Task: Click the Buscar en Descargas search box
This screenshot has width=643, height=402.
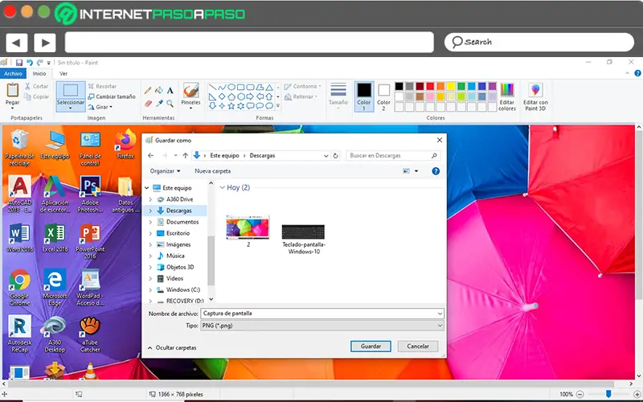Action: tap(393, 156)
